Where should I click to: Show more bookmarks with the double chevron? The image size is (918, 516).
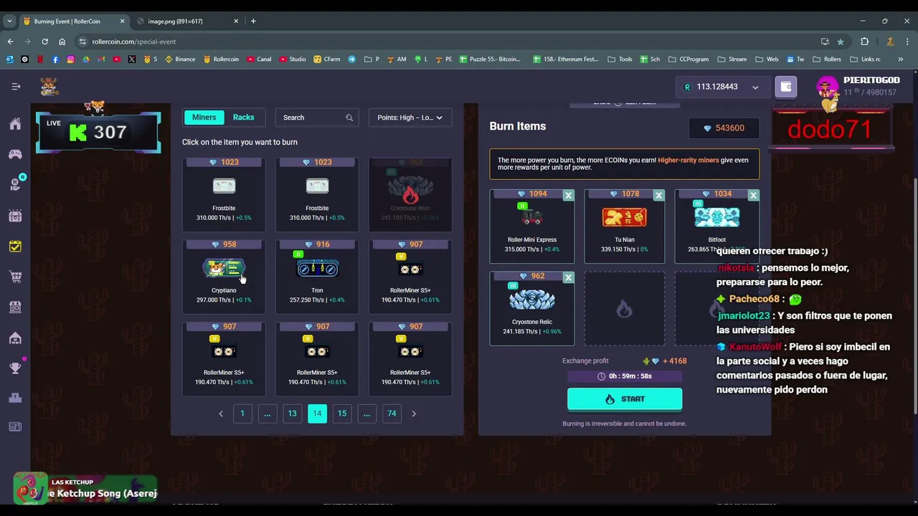pyautogui.click(x=901, y=59)
